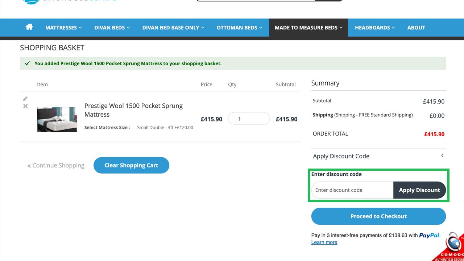Collapse the Apply Discount Code section
This screenshot has width=464, height=261.
(442, 156)
